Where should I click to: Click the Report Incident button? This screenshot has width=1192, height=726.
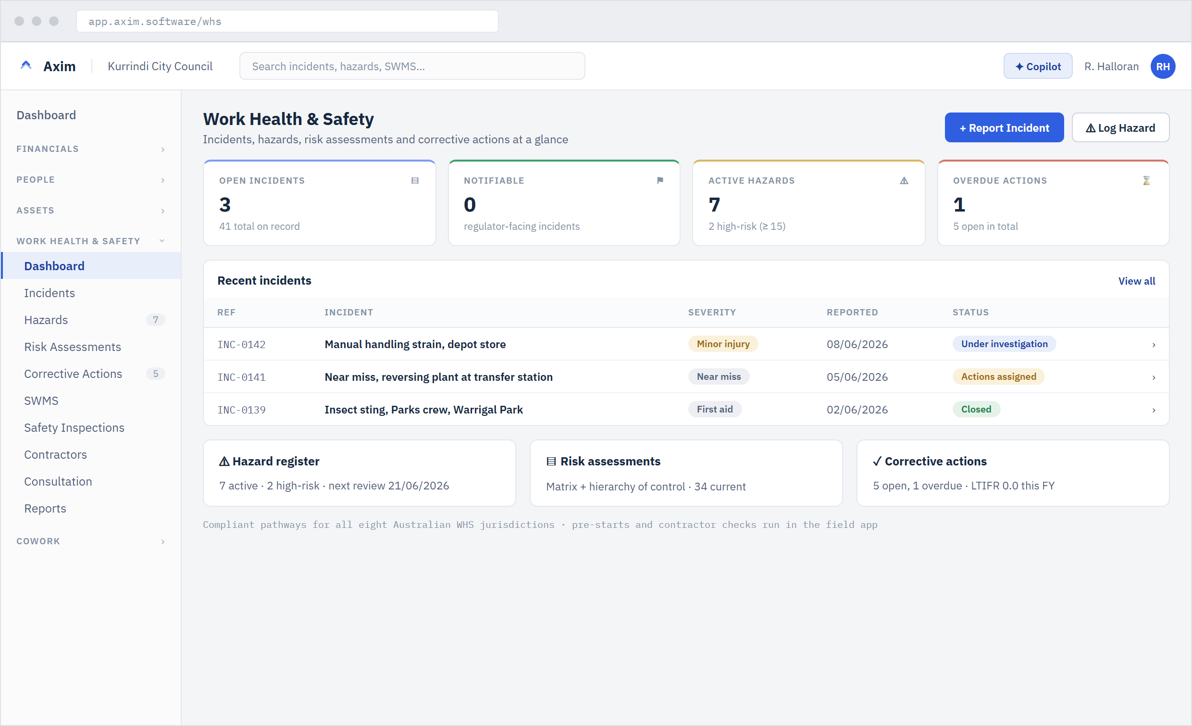pos(1004,128)
